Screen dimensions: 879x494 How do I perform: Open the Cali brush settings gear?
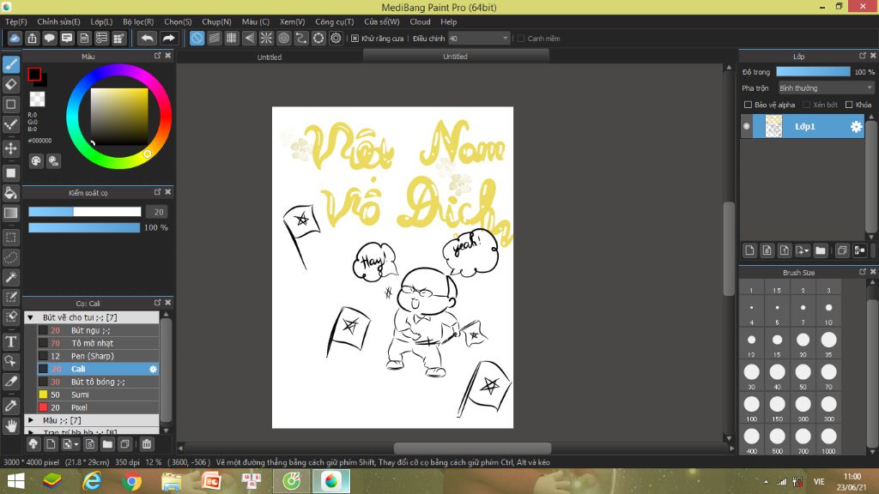coord(153,369)
